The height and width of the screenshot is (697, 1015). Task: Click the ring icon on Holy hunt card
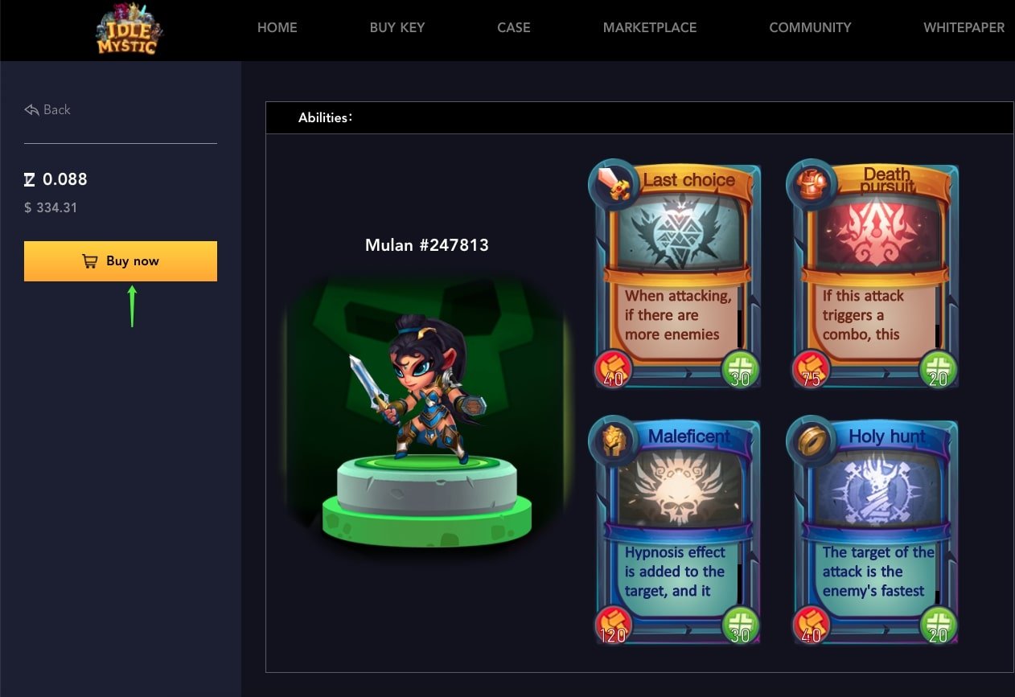point(811,441)
